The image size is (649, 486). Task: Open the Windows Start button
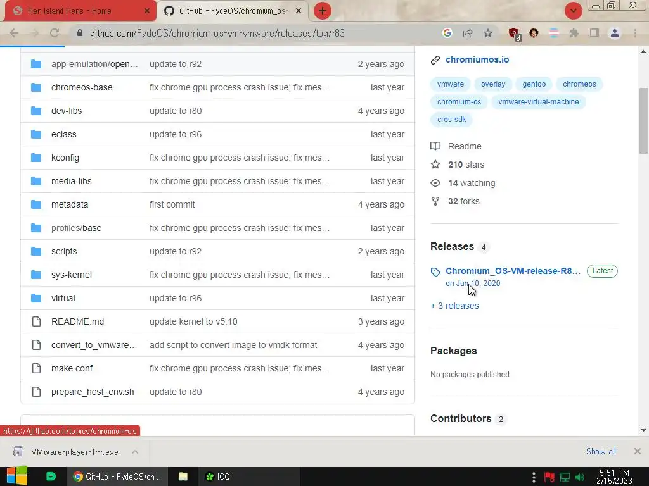[16, 476]
